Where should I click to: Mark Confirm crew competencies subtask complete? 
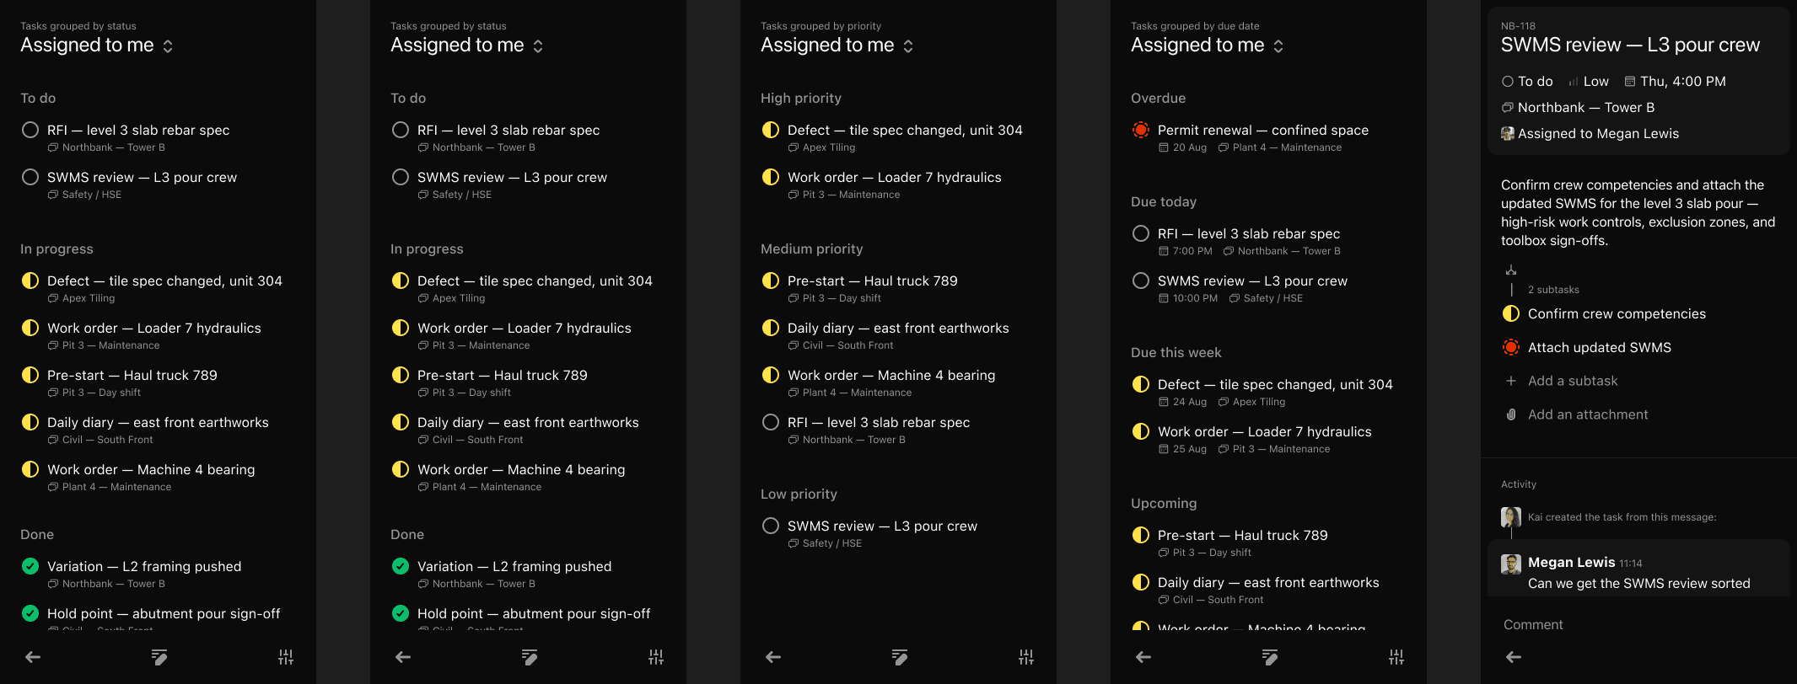pos(1511,313)
